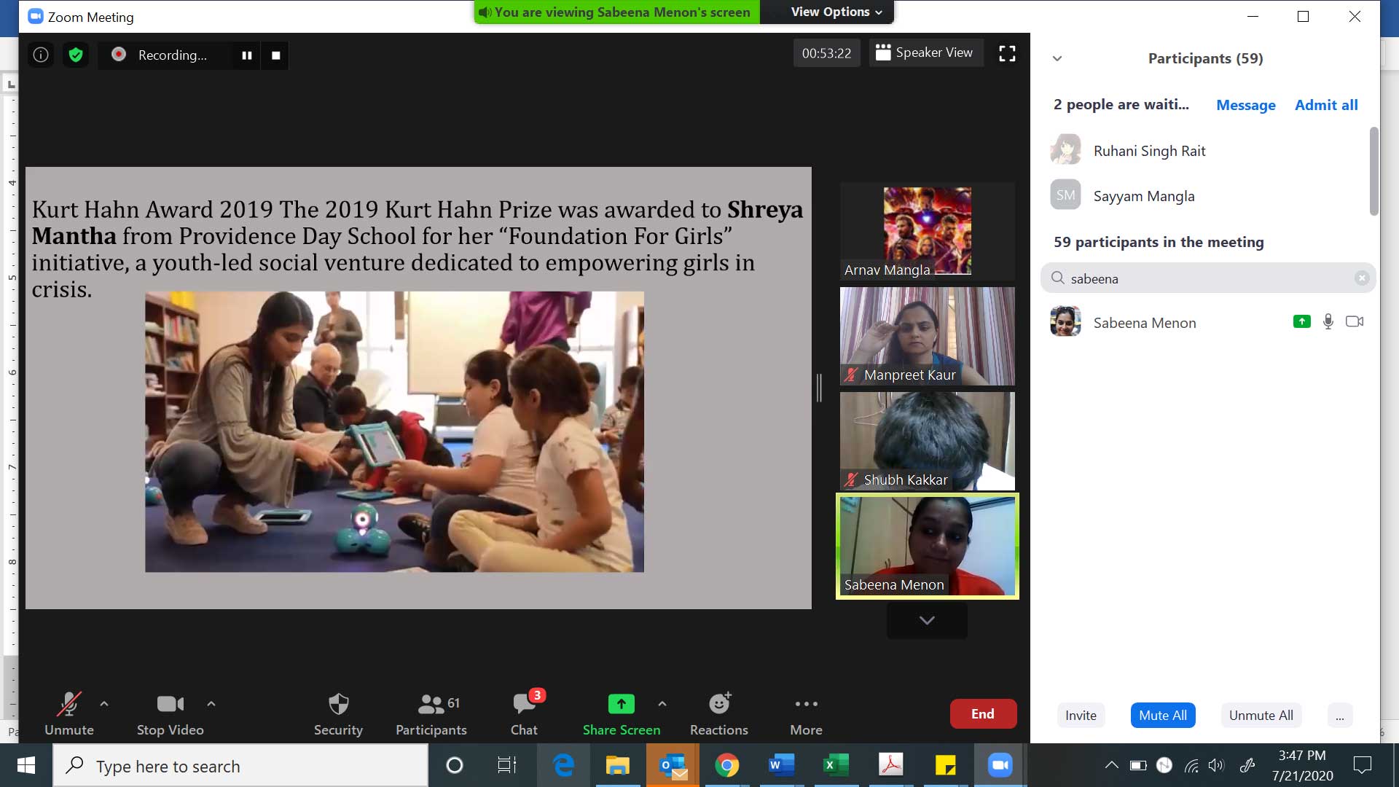Collapse the Participants panel chevron
The height and width of the screenshot is (787, 1399).
pos(1057,58)
